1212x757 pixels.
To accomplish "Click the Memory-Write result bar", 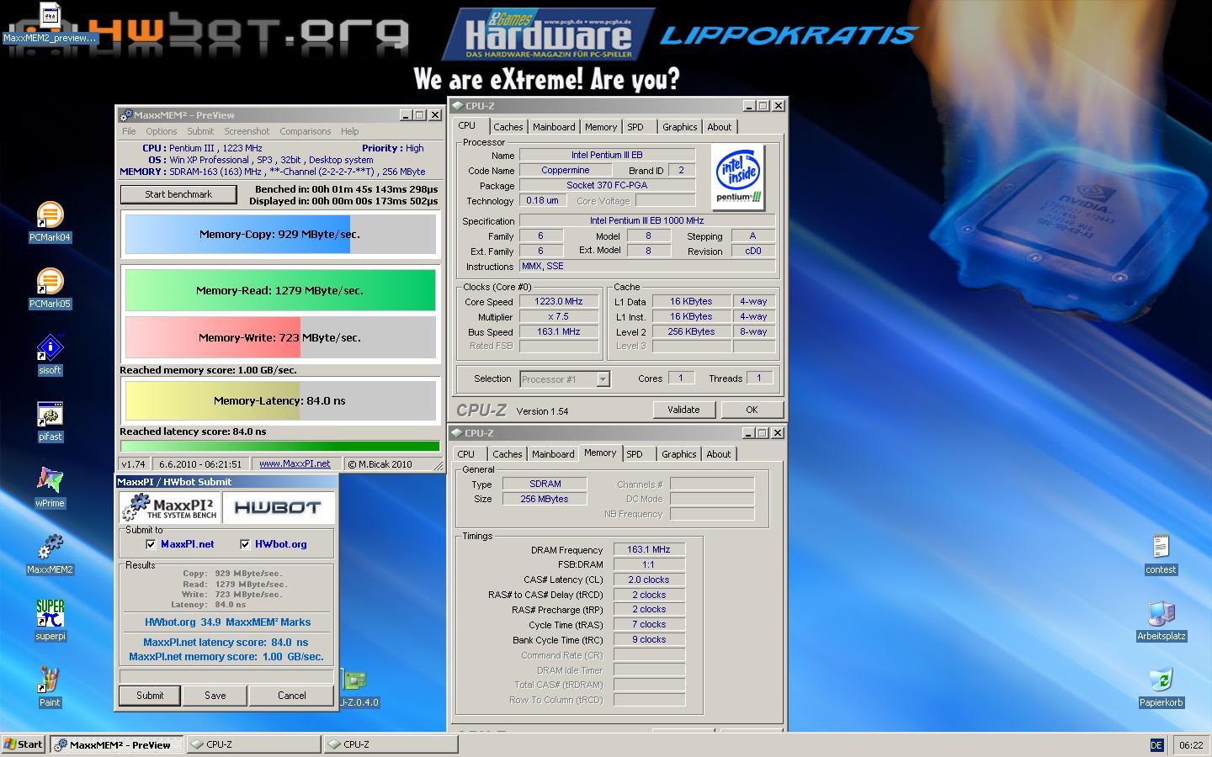I will point(280,337).
